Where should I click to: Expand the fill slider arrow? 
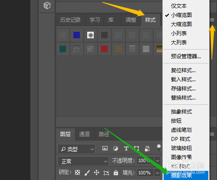tap(158, 173)
